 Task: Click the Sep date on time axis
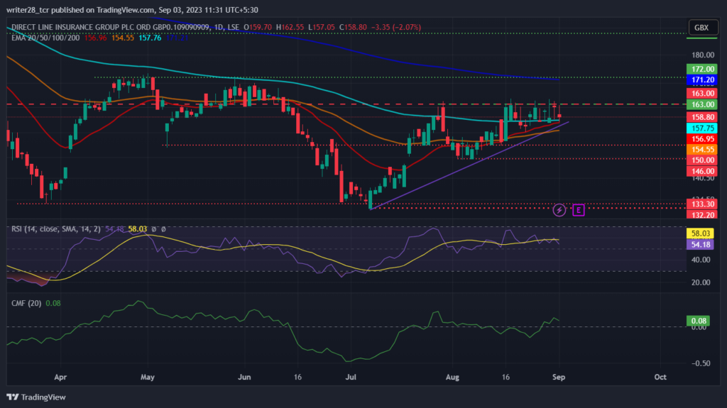[559, 377]
